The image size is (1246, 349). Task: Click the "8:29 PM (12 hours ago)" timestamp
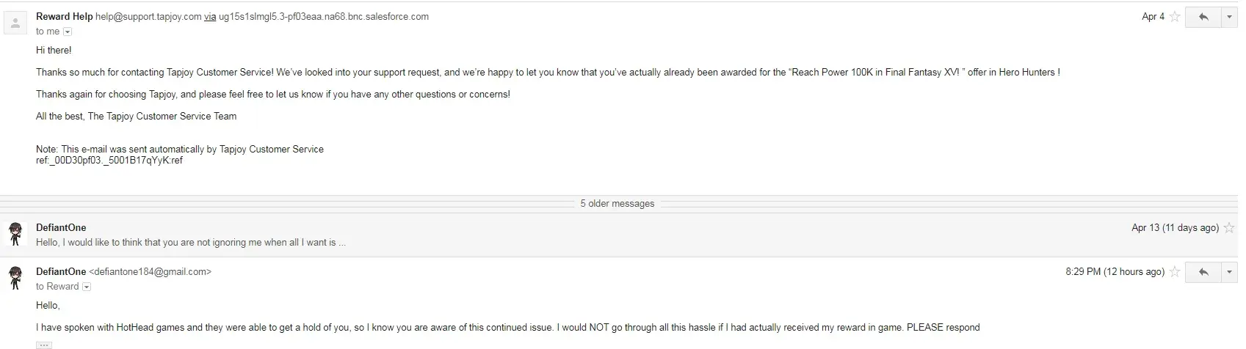coord(1115,272)
